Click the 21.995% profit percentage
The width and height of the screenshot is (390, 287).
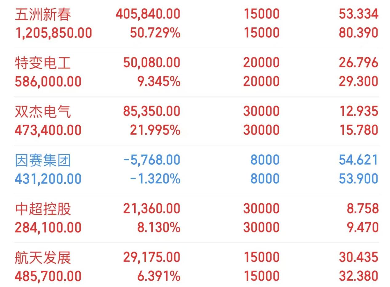[x=155, y=130]
